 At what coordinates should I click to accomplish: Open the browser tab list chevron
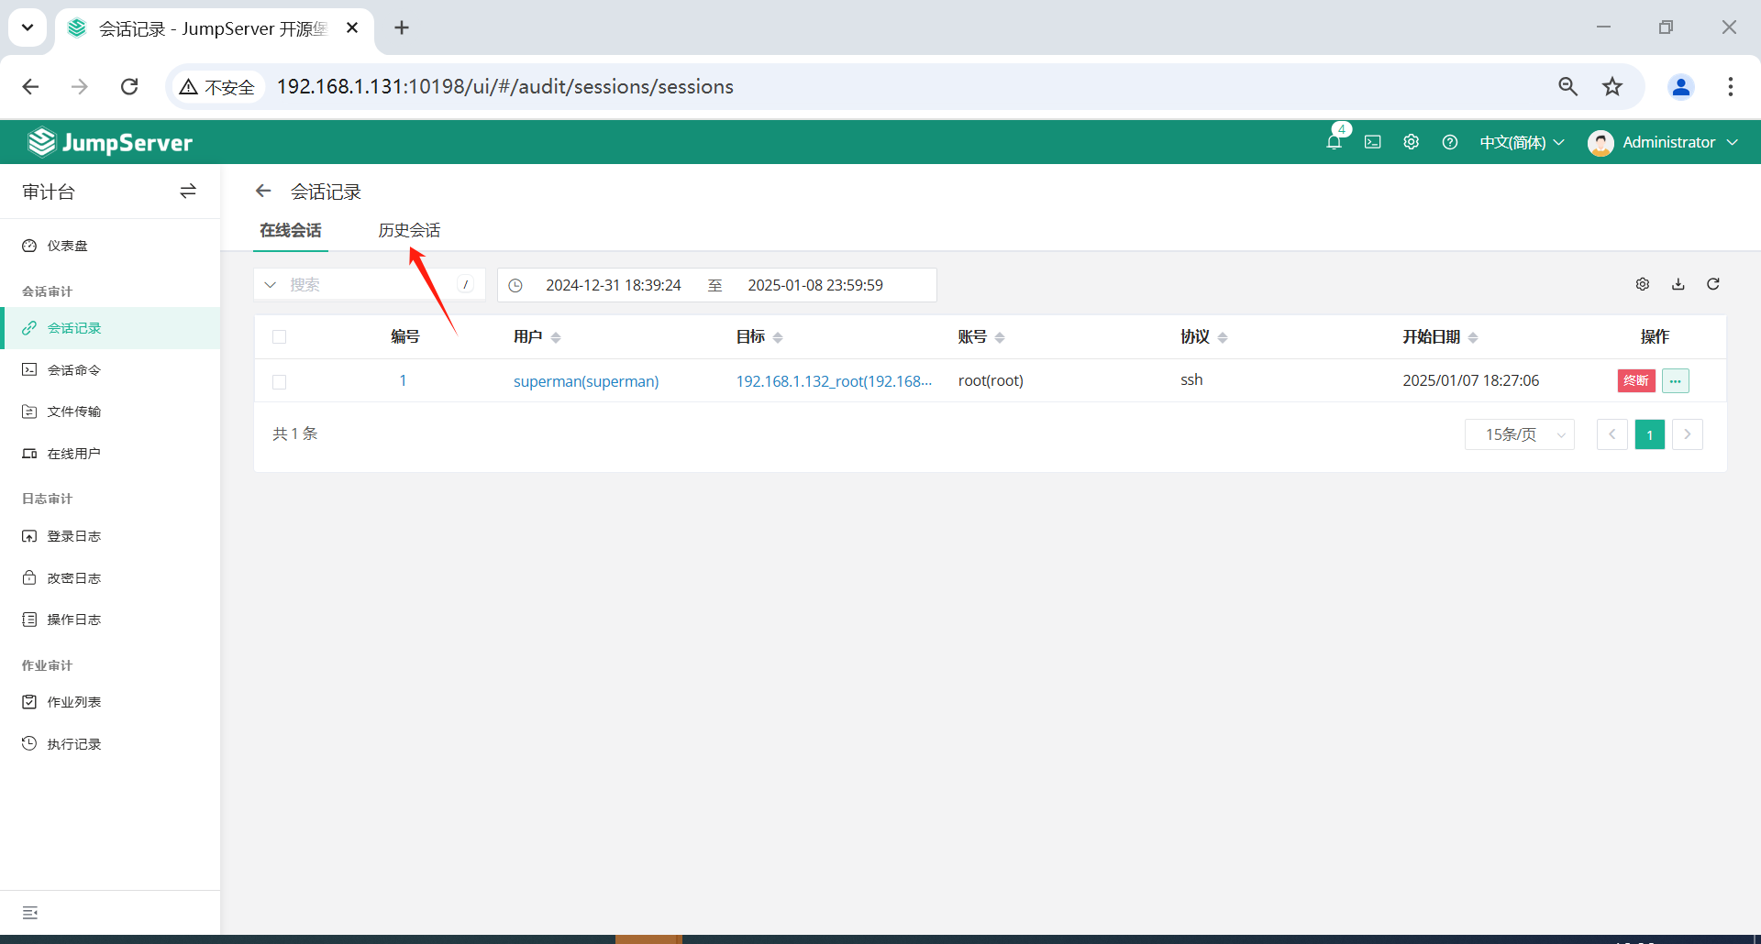point(28,27)
